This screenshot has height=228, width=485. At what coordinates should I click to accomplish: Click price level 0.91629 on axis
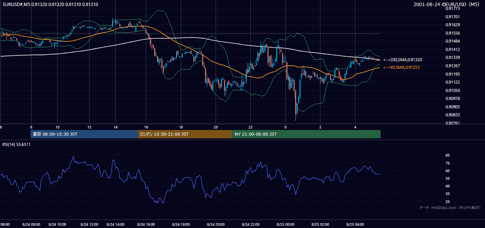click(x=452, y=25)
